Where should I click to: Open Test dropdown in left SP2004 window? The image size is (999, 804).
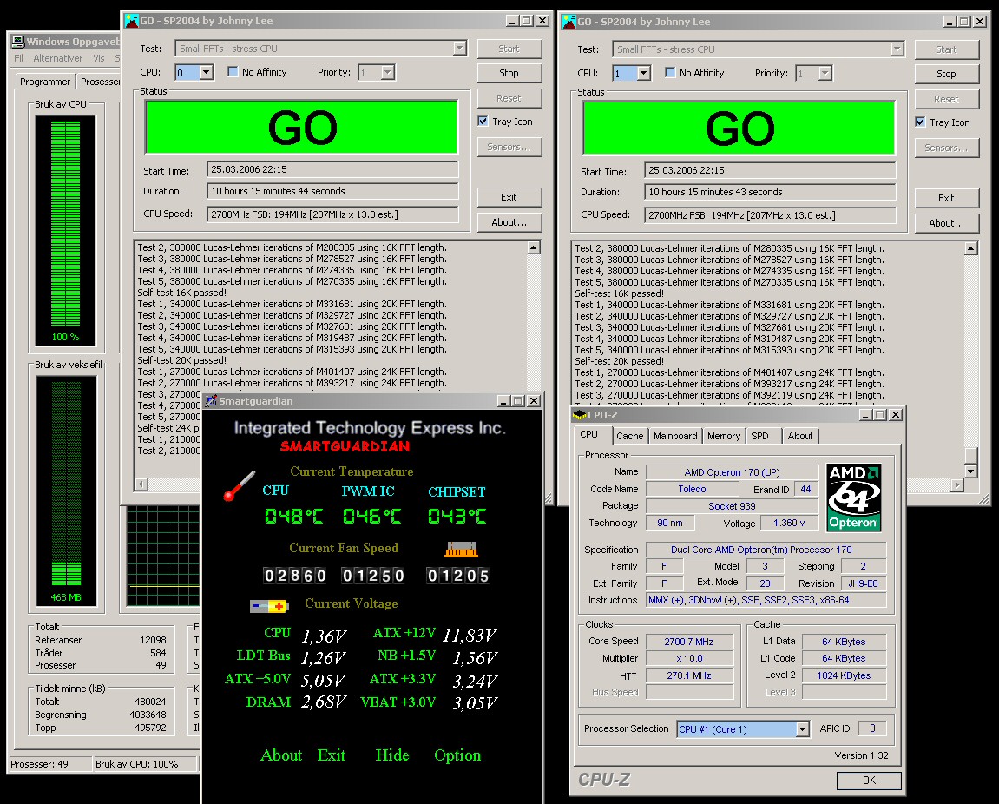(459, 49)
